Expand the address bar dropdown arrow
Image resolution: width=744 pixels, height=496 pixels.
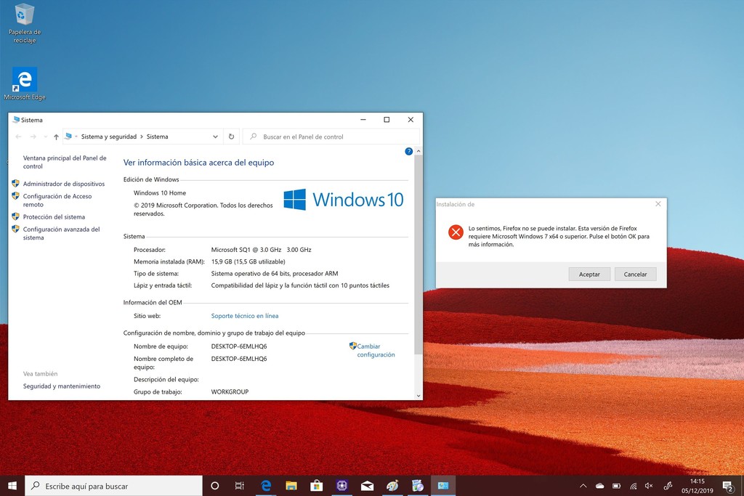(x=214, y=137)
